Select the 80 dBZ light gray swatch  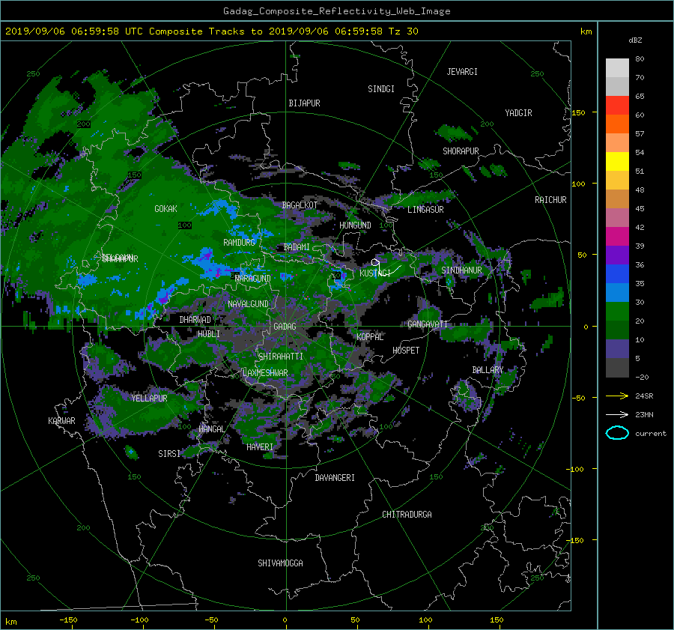click(617, 67)
